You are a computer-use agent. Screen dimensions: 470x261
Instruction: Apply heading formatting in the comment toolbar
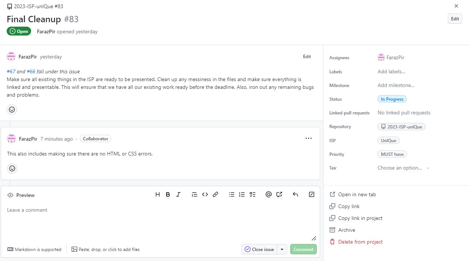pyautogui.click(x=157, y=194)
